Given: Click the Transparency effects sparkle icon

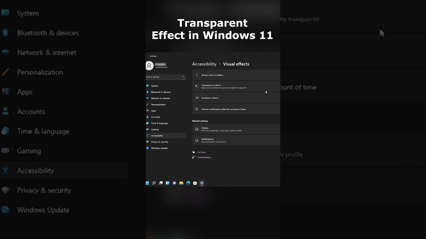Looking at the screenshot, I should [197, 86].
